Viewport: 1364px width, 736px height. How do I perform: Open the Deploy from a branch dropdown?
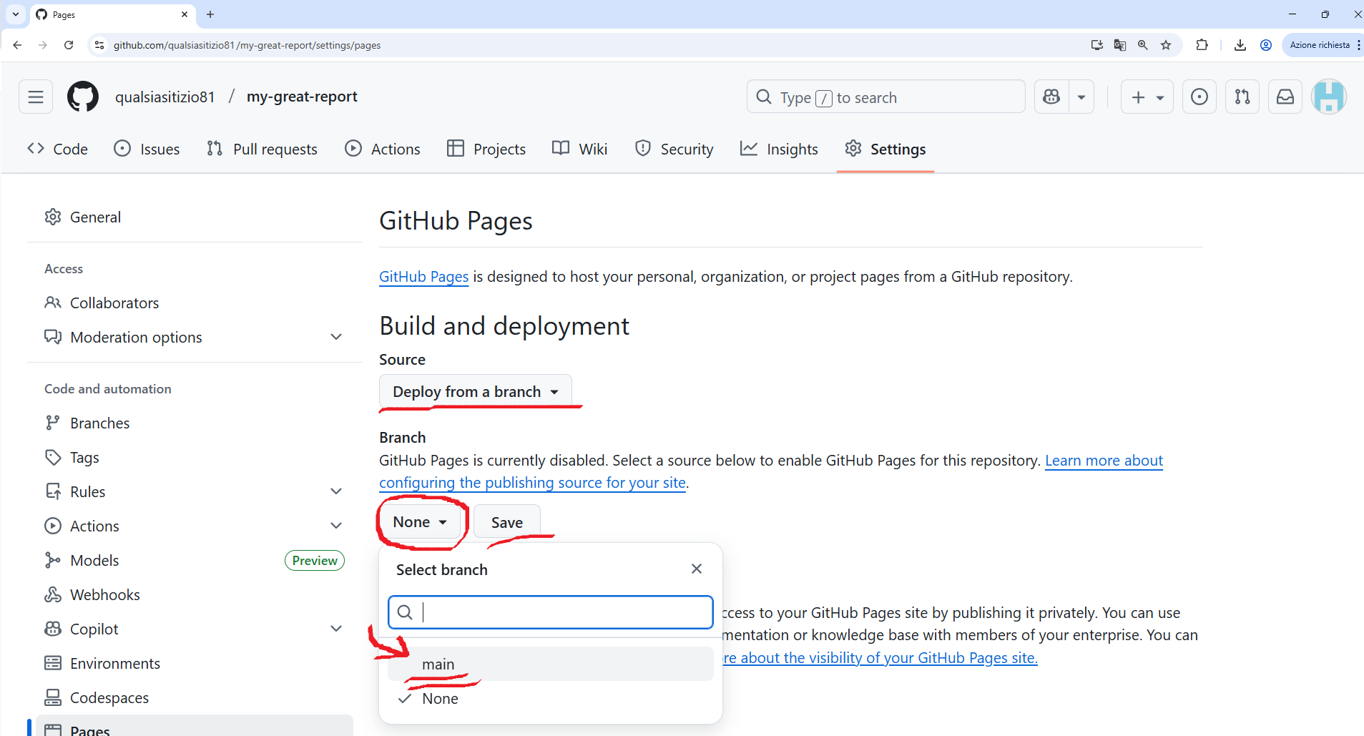click(x=475, y=392)
